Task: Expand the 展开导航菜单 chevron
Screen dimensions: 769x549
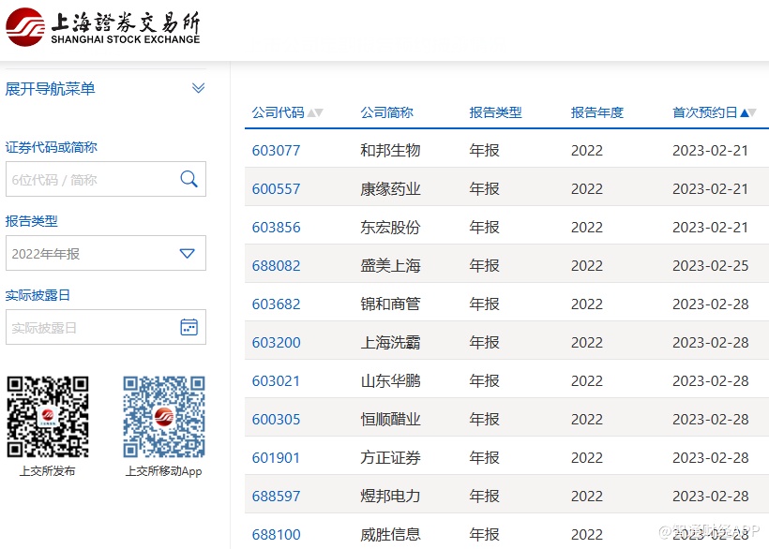Action: click(x=198, y=89)
